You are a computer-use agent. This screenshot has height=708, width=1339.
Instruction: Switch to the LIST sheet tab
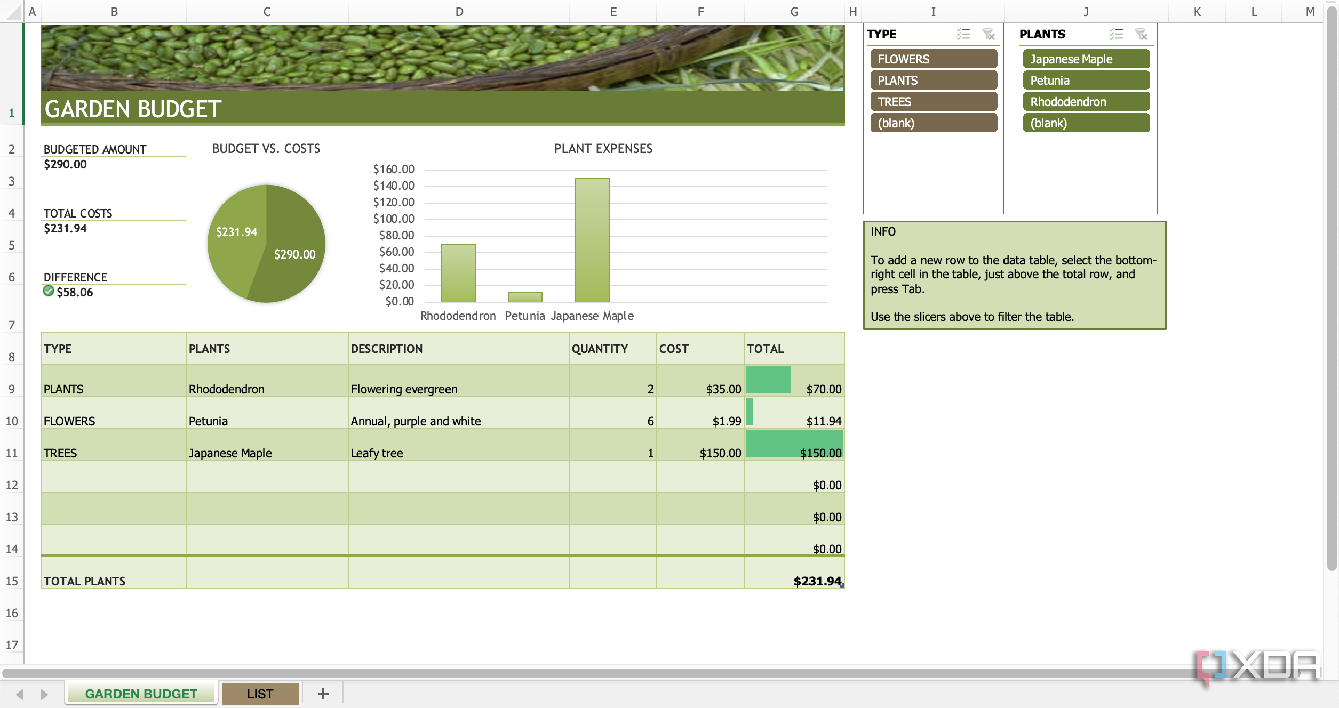(x=260, y=693)
